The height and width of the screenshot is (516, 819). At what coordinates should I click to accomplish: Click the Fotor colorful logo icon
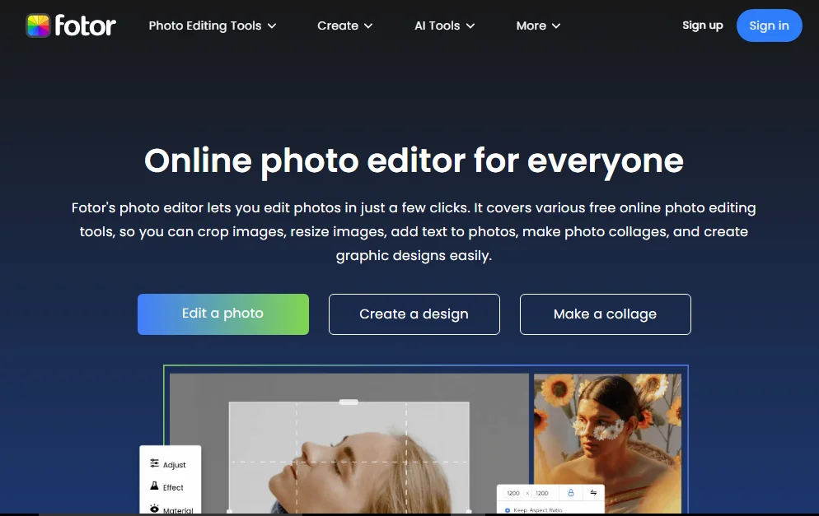38,26
